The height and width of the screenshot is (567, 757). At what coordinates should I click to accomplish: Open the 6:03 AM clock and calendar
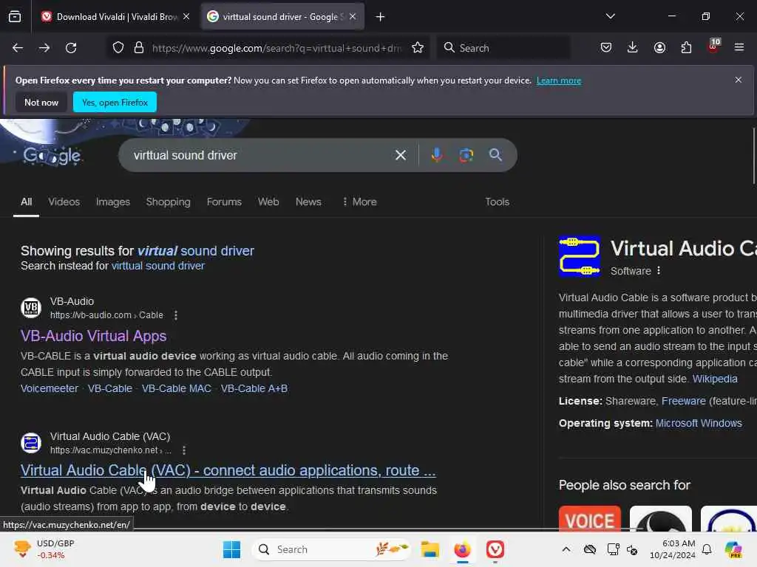pos(673,549)
